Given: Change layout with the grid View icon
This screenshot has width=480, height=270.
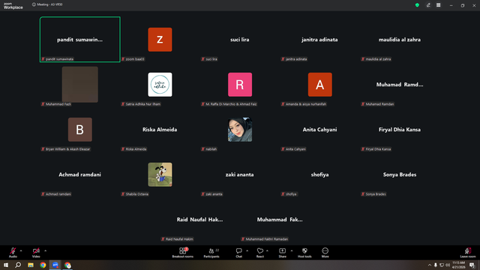Looking at the screenshot, I should pyautogui.click(x=438, y=5).
